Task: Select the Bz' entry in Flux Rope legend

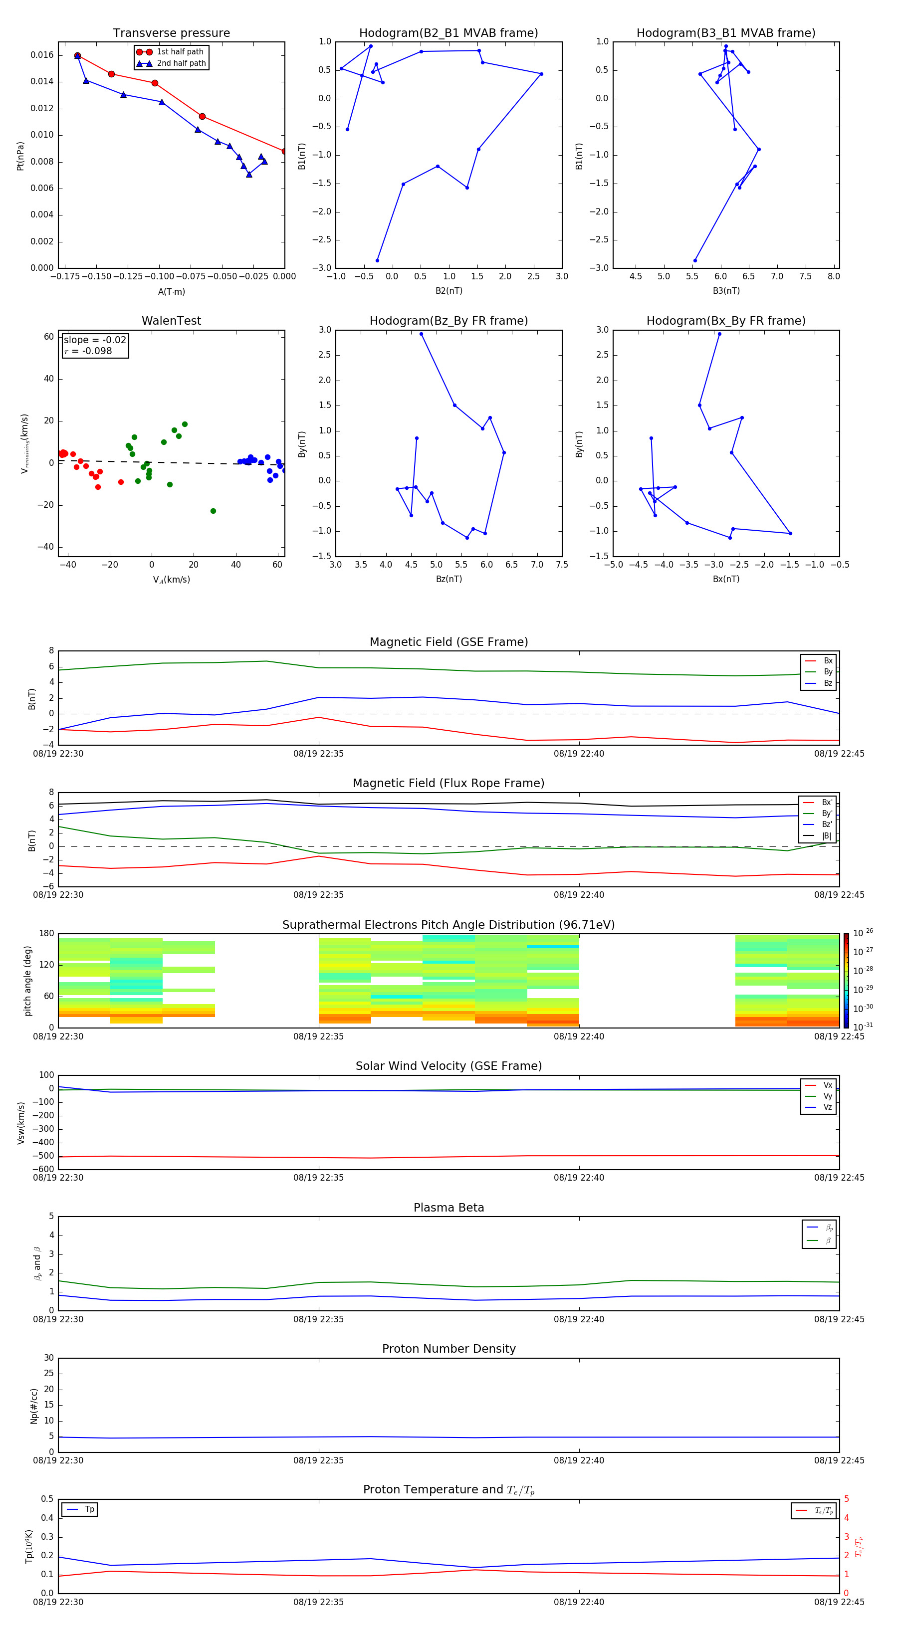Action: (x=818, y=824)
